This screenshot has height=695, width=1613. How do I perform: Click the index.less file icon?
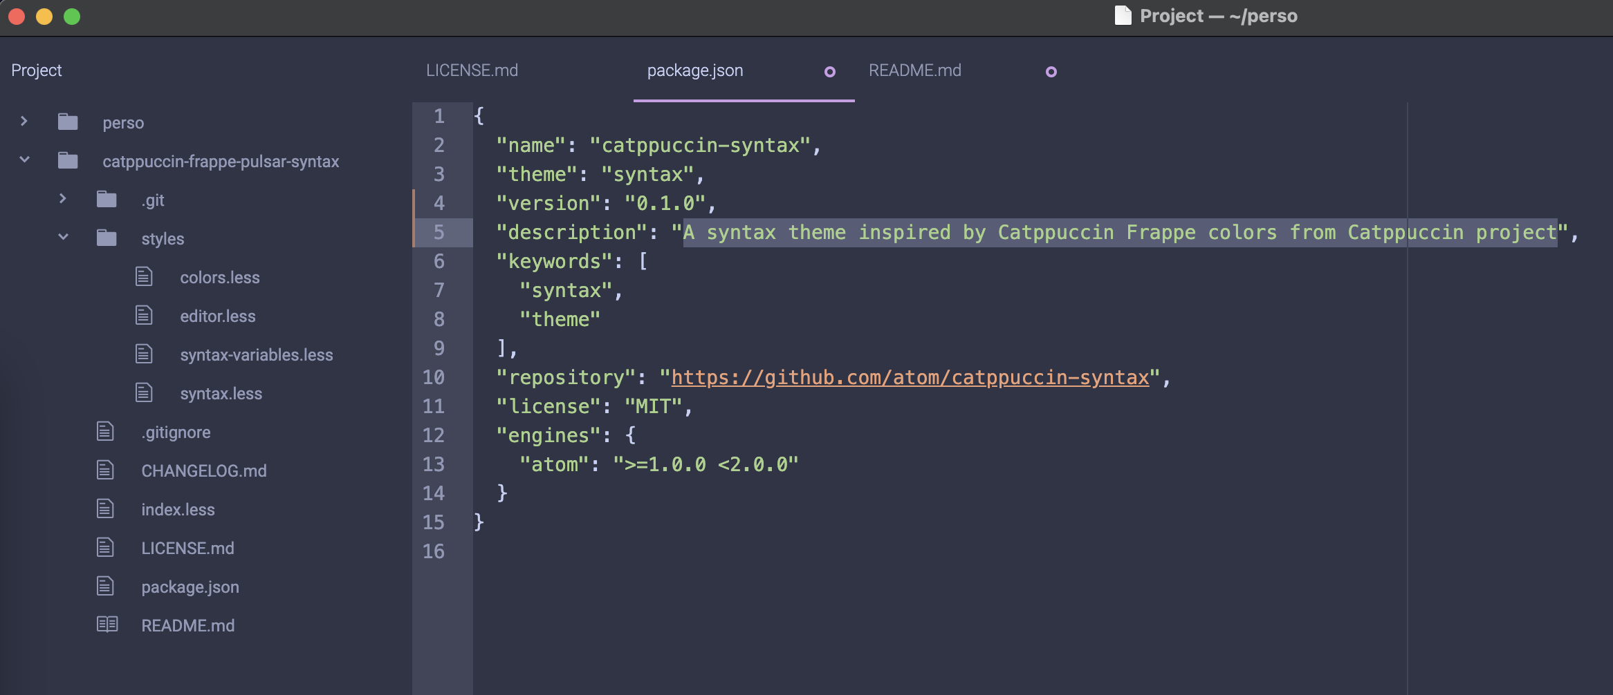pyautogui.click(x=105, y=509)
